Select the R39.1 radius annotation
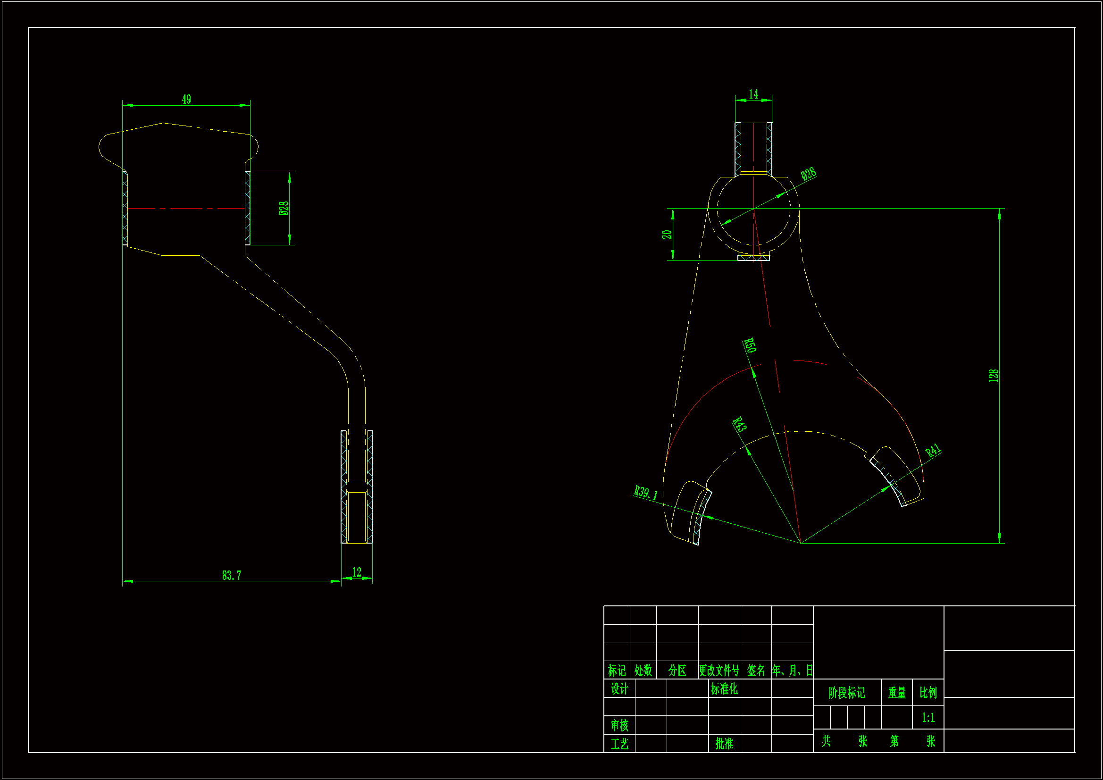 (x=645, y=493)
